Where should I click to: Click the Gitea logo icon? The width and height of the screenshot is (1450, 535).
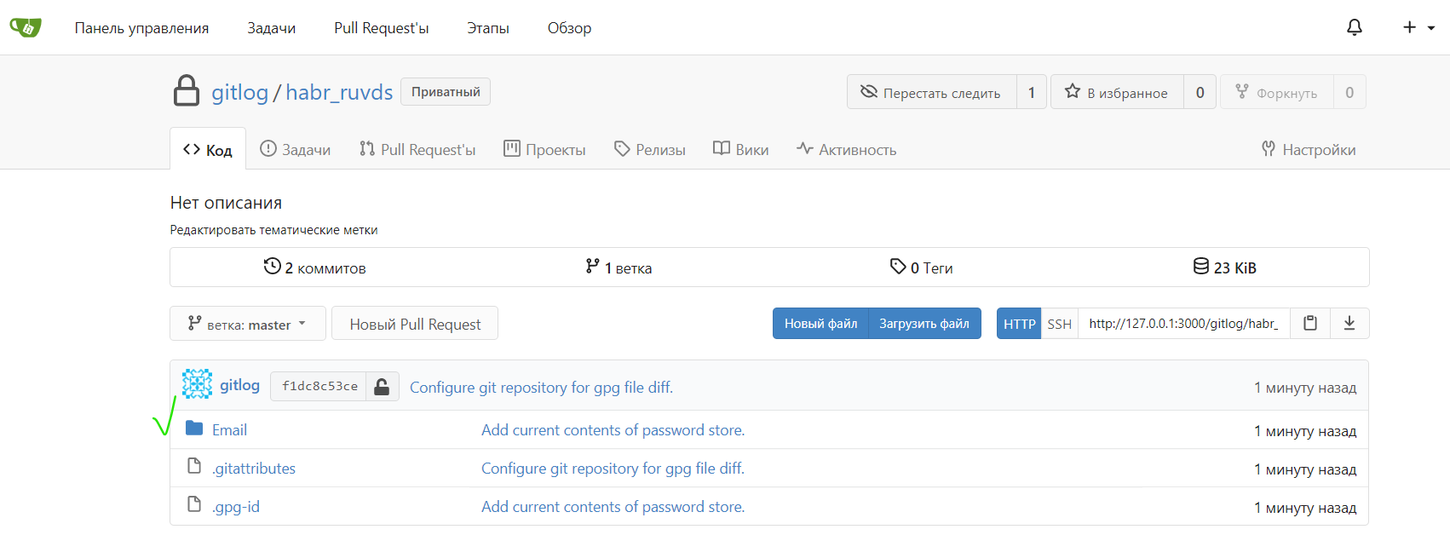[26, 27]
